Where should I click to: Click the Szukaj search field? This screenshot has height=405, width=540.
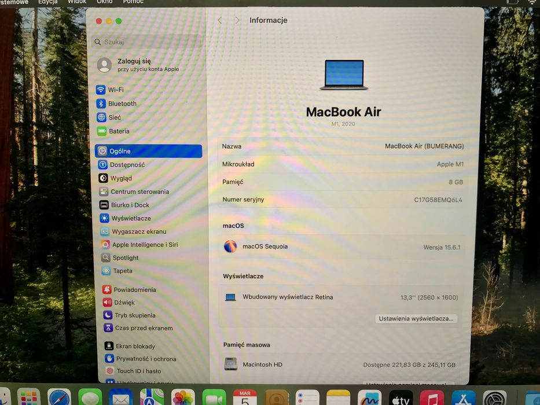146,42
